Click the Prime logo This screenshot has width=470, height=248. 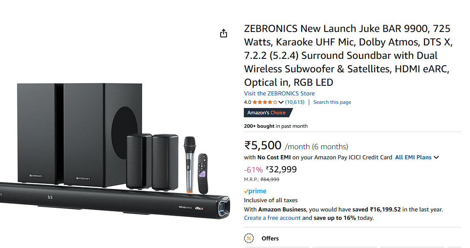pos(255,191)
